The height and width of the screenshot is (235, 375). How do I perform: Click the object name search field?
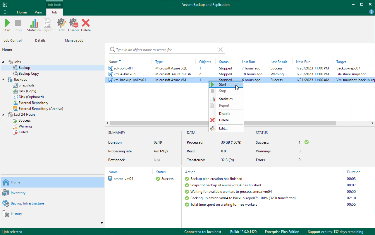coord(167,50)
